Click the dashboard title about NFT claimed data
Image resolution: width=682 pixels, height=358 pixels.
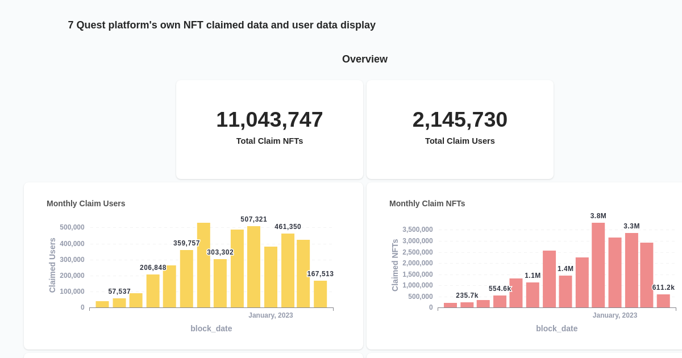coord(222,25)
